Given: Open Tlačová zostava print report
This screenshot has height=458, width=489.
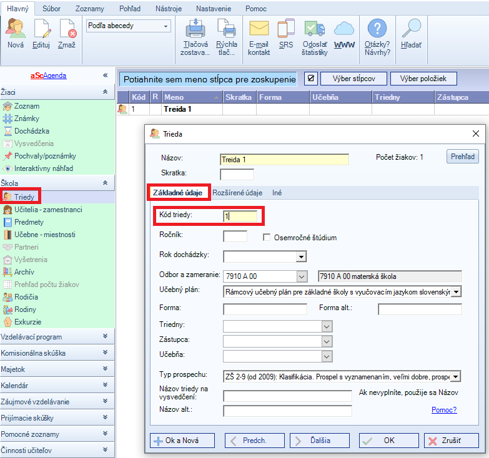Looking at the screenshot, I should [x=195, y=37].
